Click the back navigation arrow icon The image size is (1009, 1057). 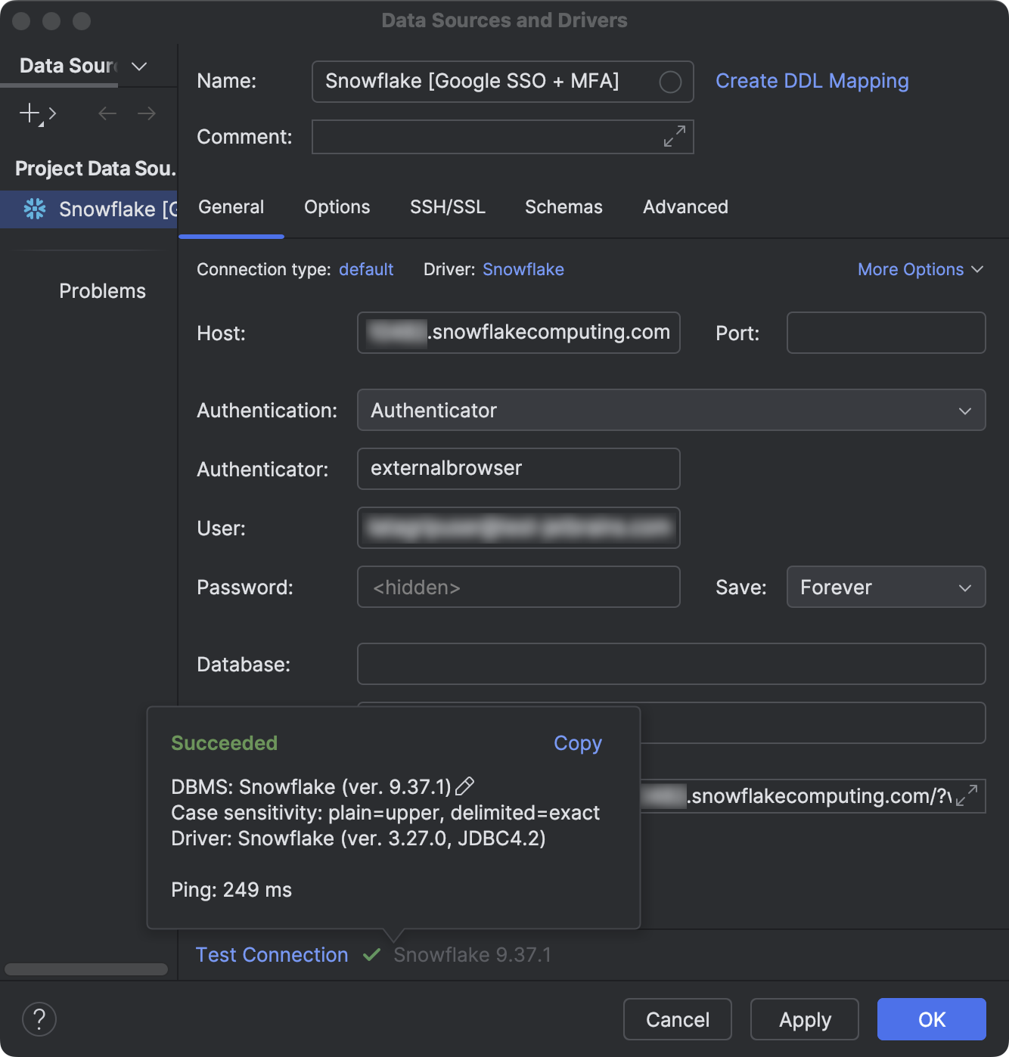107,113
